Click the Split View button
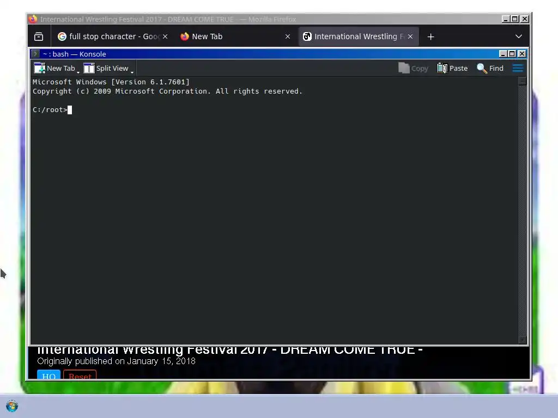 [106, 68]
